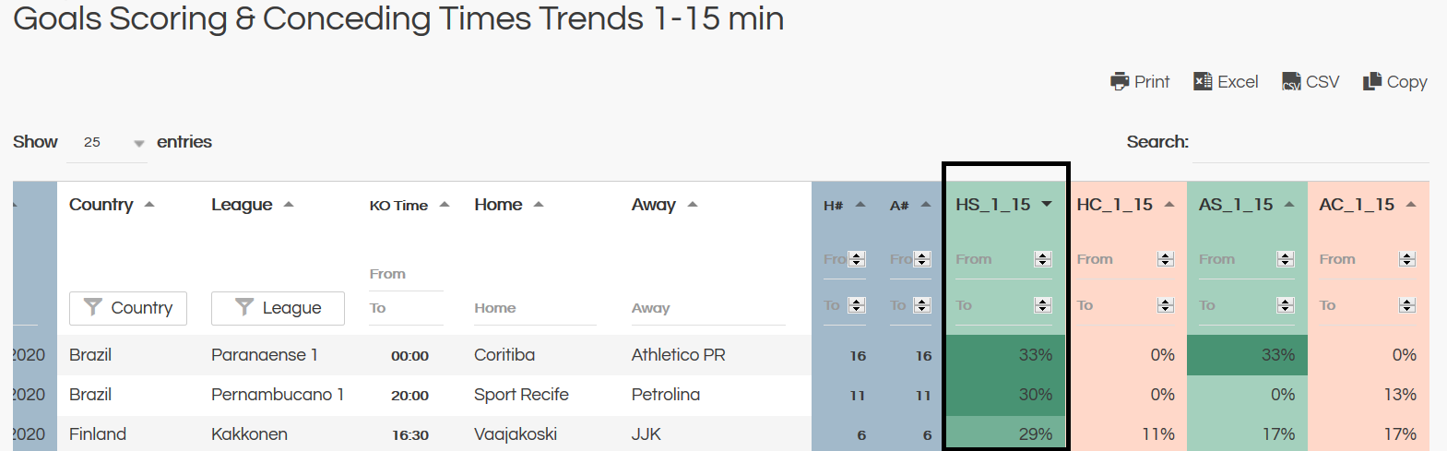Adjust H# From value stepper
Screen dimensions: 1447x451
(x=857, y=259)
